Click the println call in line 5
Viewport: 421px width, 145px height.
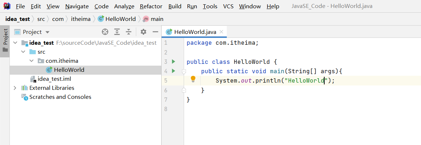(268, 80)
